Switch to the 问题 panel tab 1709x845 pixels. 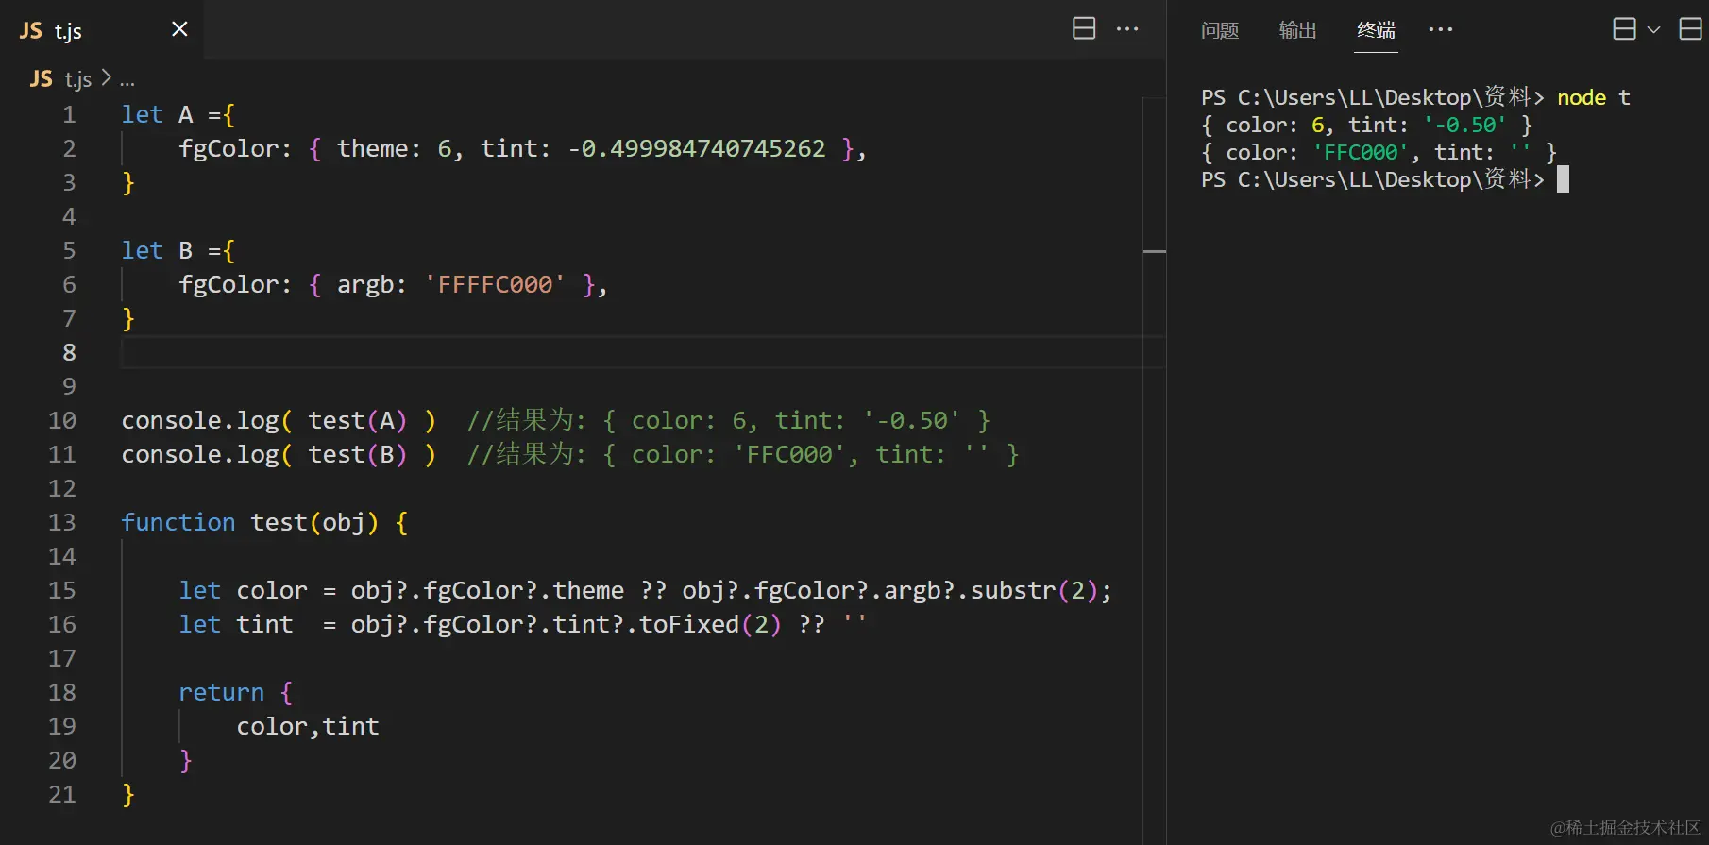[1220, 30]
